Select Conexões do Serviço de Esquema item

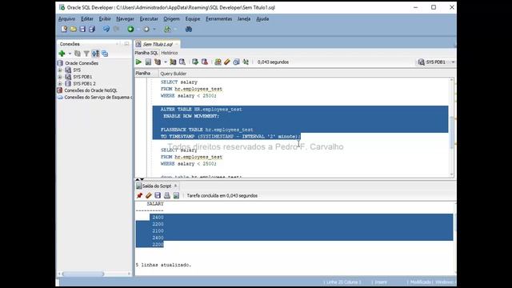click(x=98, y=98)
